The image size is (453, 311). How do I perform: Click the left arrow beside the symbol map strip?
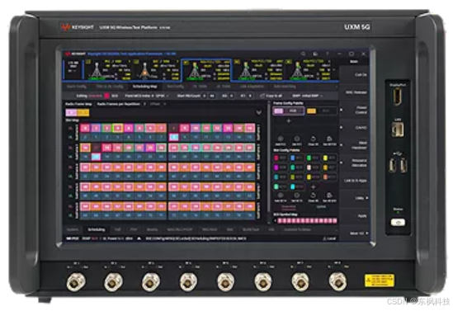(276, 221)
